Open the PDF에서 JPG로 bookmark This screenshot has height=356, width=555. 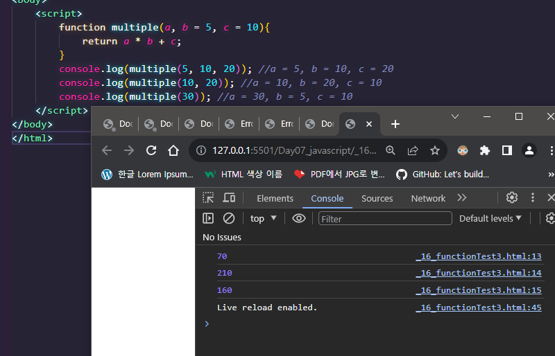coord(339,175)
